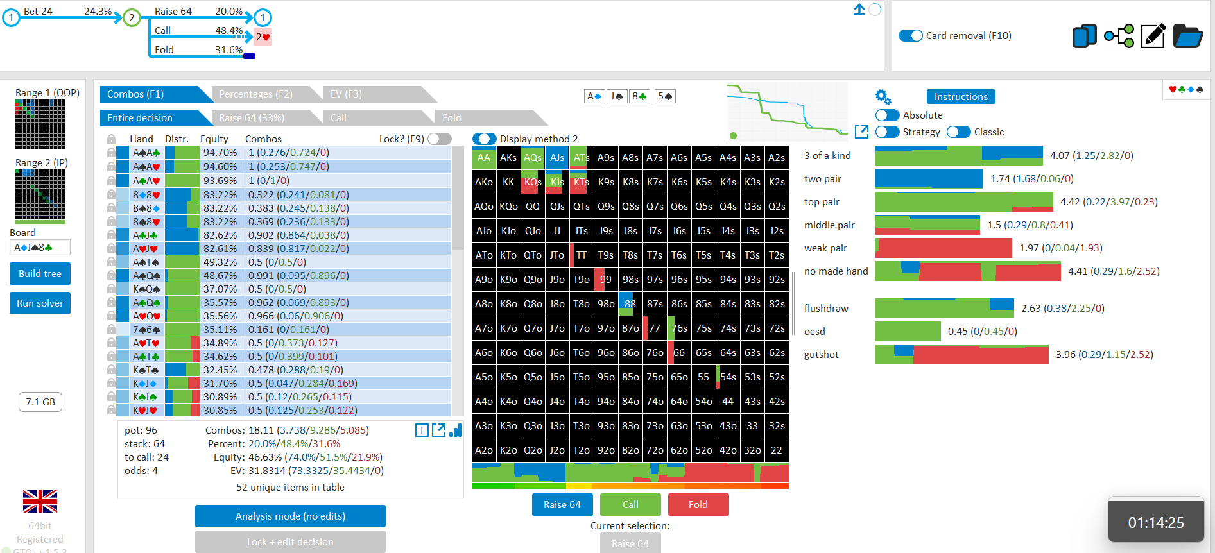Click the 7.1 GB memory button
Image resolution: width=1215 pixels, height=553 pixels.
[40, 402]
